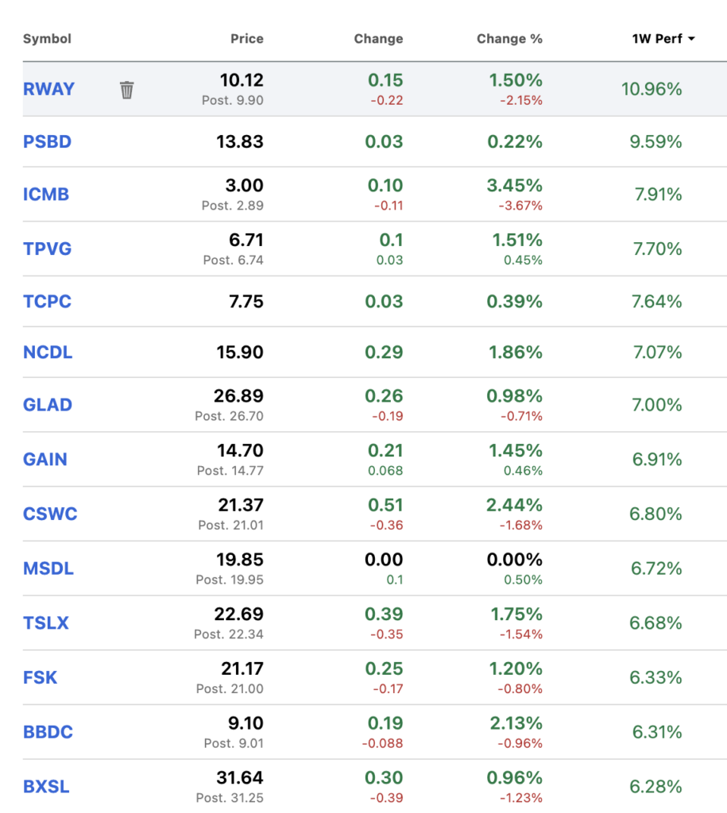Open the RWAY ticker link
Image resolution: width=727 pixels, height=813 pixels.
(48, 89)
